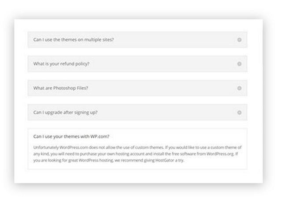The width and height of the screenshot is (282, 198).
Task: Click 'great WordPress hosting' in the last line
Action: click(x=91, y=160)
